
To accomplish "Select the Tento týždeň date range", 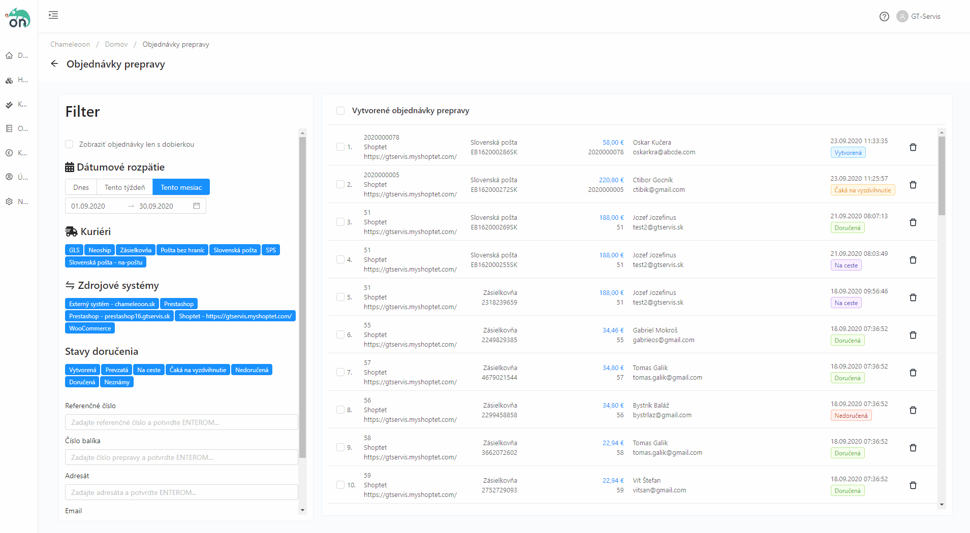I will point(124,187).
